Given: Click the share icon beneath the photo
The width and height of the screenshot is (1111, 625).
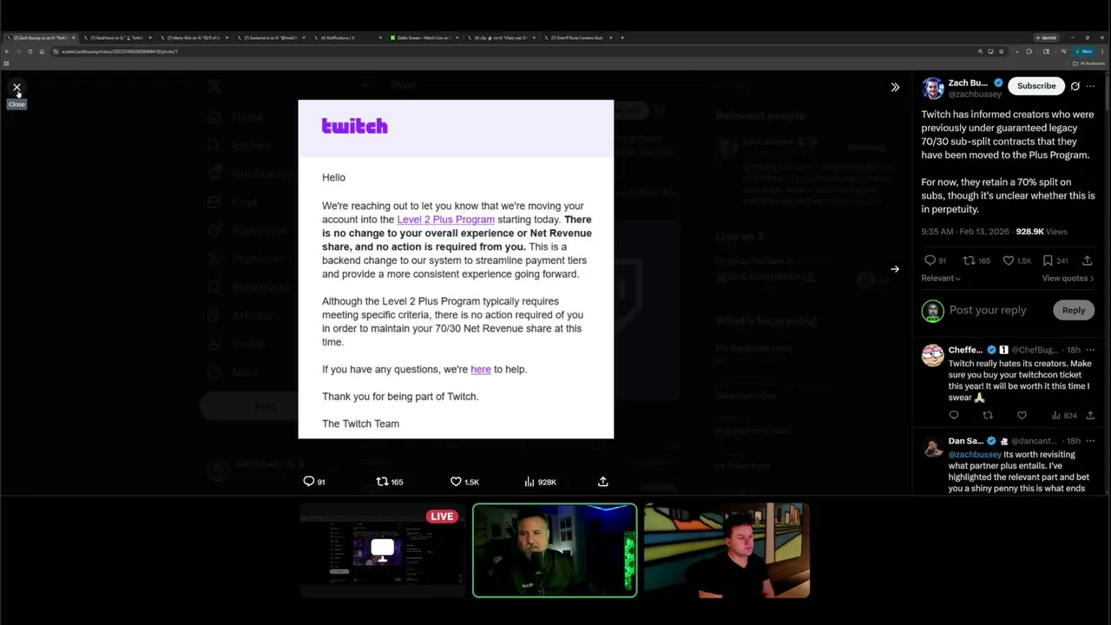Looking at the screenshot, I should tap(603, 482).
